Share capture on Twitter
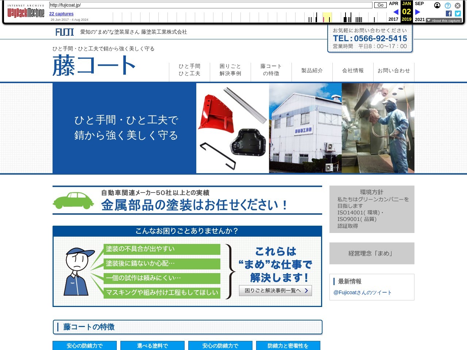The width and height of the screenshot is (467, 350). tap(458, 13)
